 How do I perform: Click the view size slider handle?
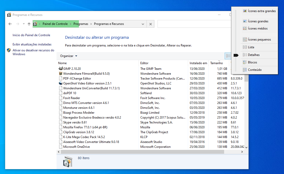[x=236, y=55]
